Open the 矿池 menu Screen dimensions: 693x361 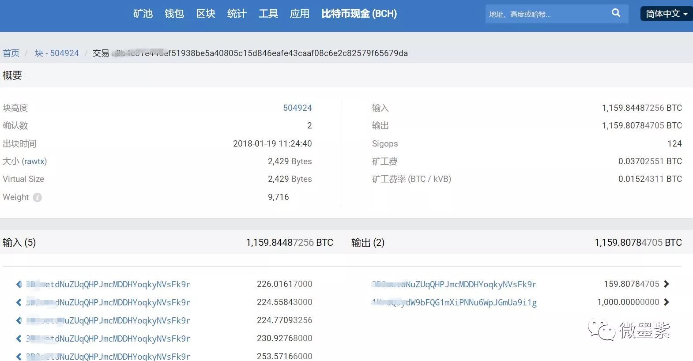pos(143,14)
